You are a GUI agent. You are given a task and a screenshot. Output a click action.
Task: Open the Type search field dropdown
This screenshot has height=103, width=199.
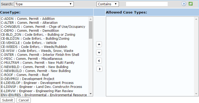(x=44, y=4)
